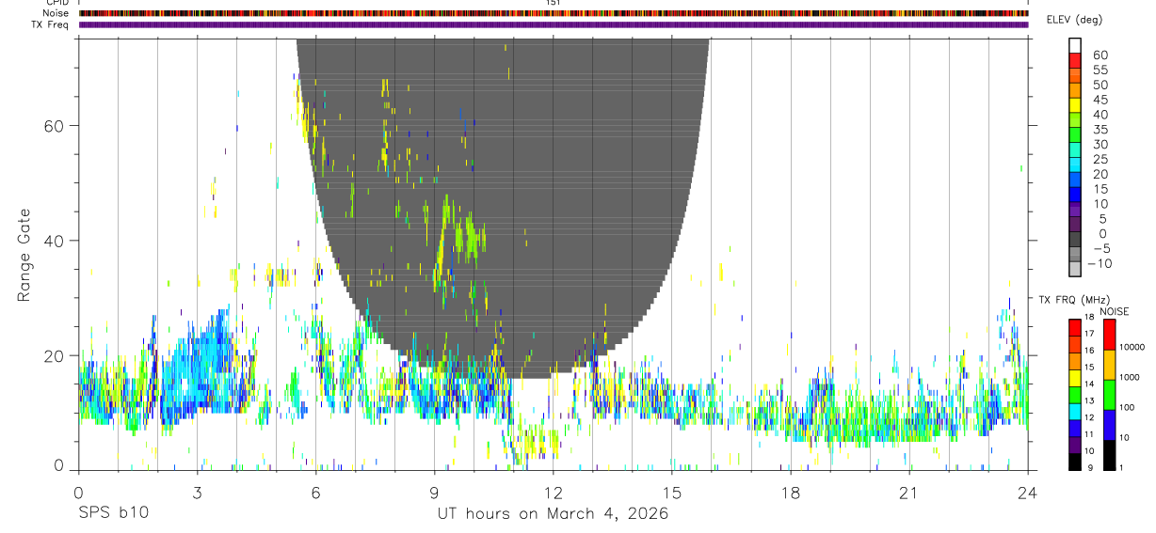Image resolution: width=1156 pixels, height=533 pixels.
Task: Click the '13' label on the TX FRQ legend
Action: tap(1088, 400)
